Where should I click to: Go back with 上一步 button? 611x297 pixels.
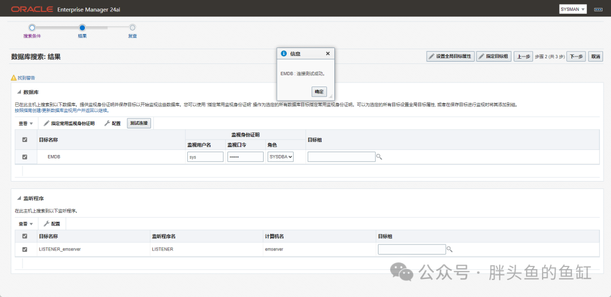(523, 57)
